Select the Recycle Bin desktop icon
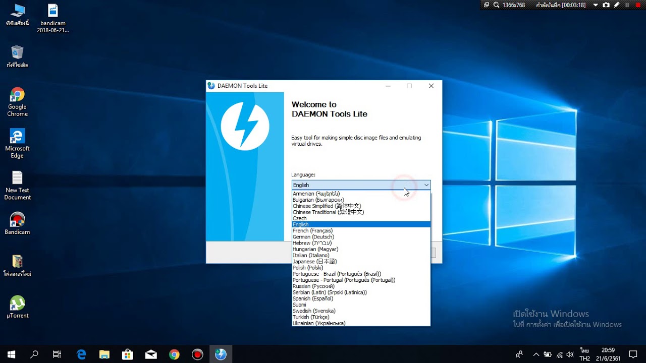The image size is (646, 363). (x=17, y=56)
